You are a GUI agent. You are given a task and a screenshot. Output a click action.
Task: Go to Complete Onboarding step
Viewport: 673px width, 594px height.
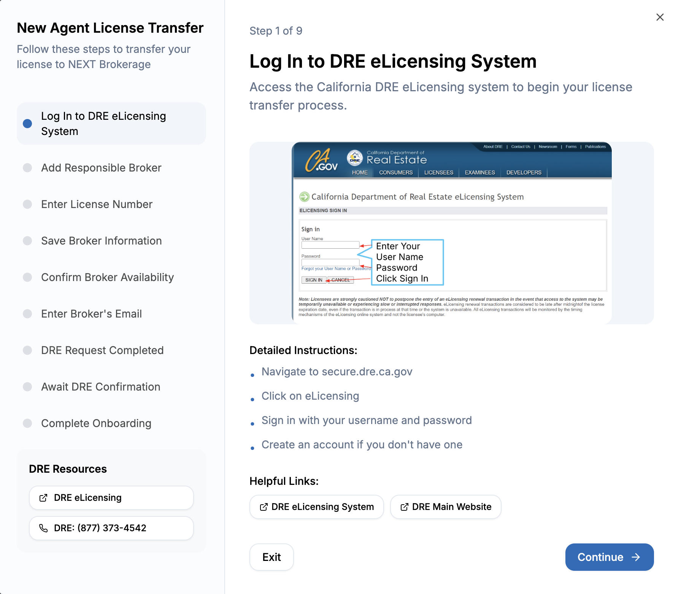[111, 423]
